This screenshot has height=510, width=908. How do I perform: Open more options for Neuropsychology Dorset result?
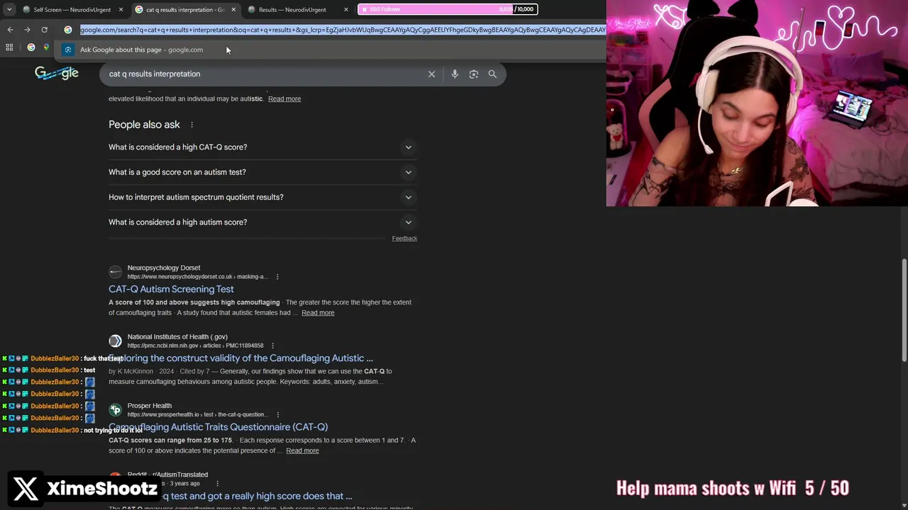click(277, 277)
